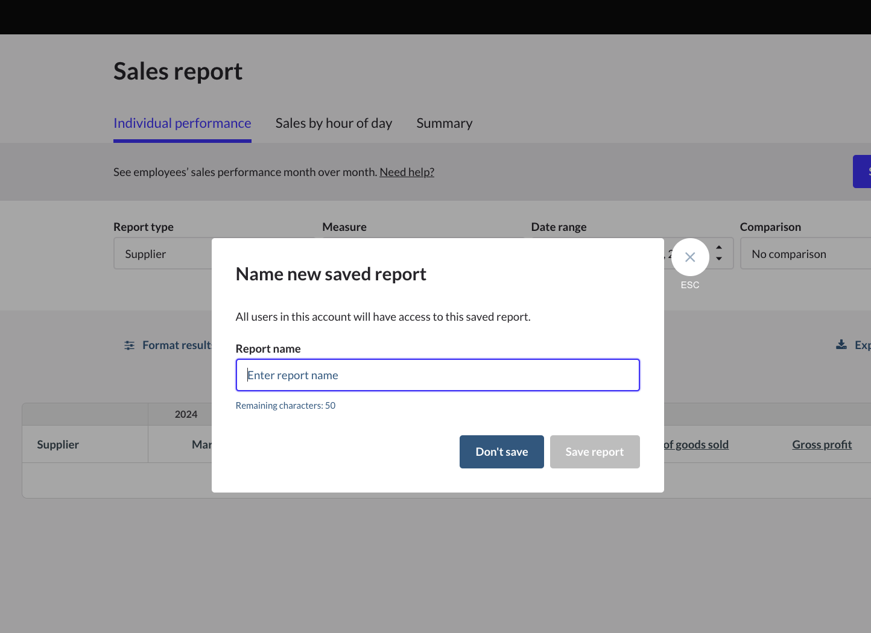Focus the Enter report name field

[x=437, y=375]
